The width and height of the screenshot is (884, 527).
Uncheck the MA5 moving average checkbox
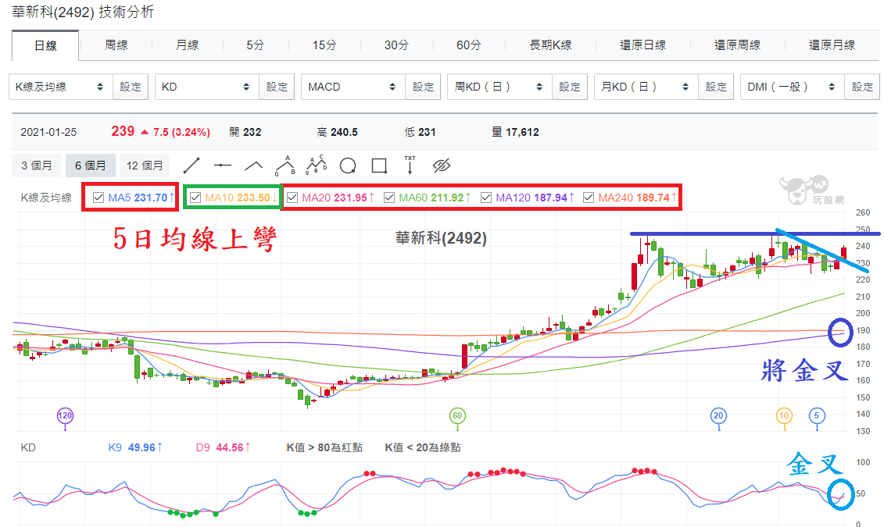pyautogui.click(x=98, y=198)
